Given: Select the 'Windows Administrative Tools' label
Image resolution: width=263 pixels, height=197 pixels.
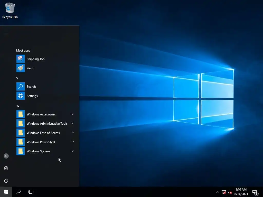Looking at the screenshot, I should point(47,123).
